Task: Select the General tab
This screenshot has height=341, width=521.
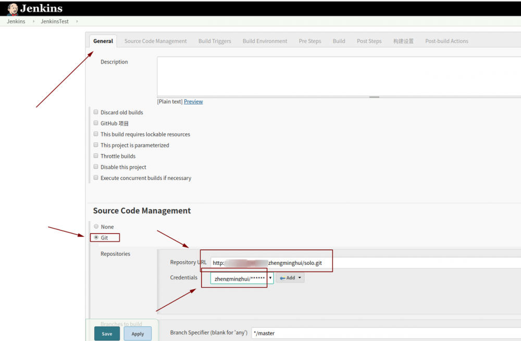Action: click(103, 41)
